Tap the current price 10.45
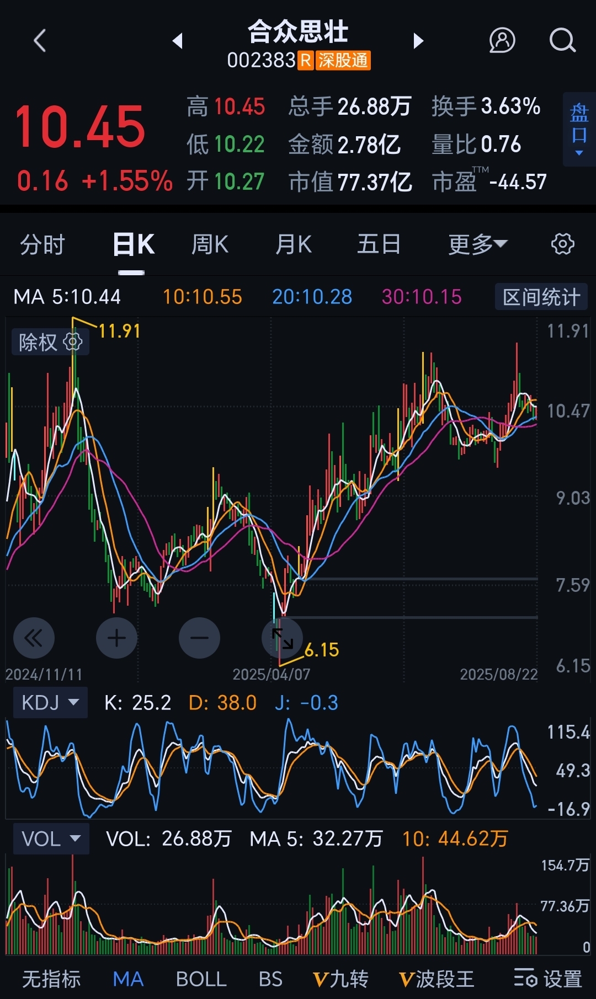 (x=79, y=127)
